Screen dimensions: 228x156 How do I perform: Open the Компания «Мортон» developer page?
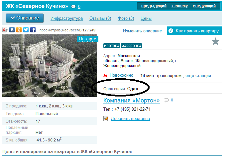point(132,100)
